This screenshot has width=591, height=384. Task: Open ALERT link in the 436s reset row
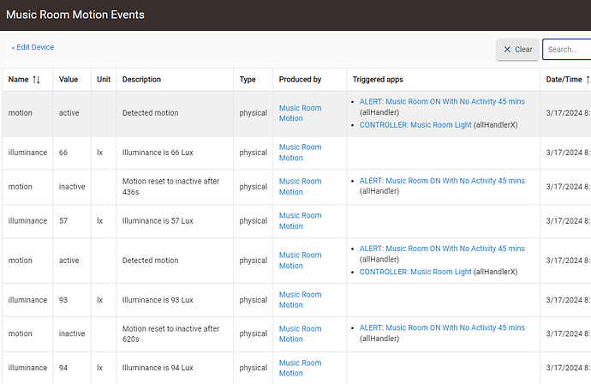click(x=442, y=181)
